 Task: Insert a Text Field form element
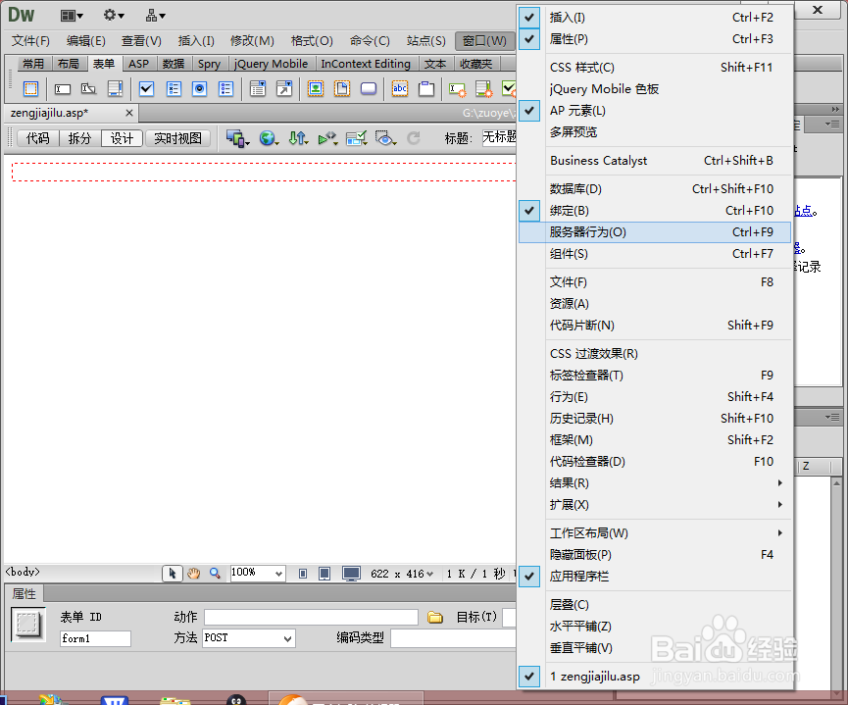point(62,88)
